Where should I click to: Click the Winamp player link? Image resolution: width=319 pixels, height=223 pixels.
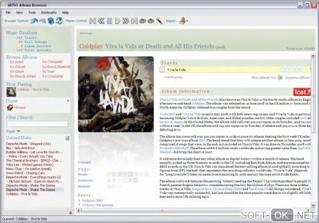pyautogui.click(x=20, y=107)
